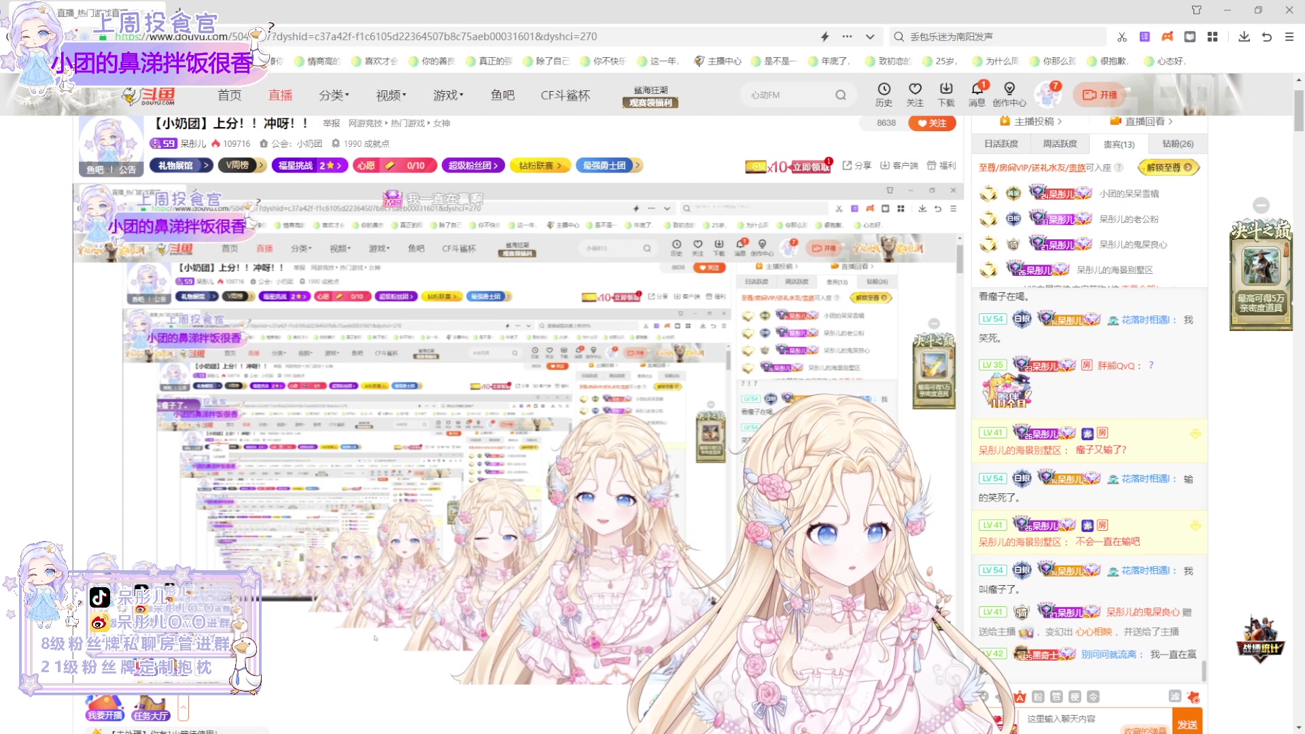Toggle the red star danmaku effects icon
1305x734 pixels.
1194,697
